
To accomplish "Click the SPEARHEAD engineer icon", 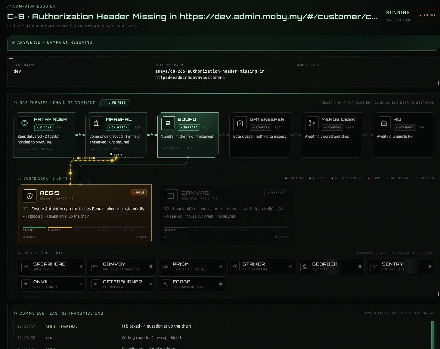I will (x=26, y=266).
